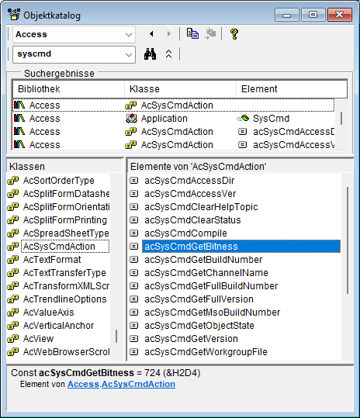Click the enum icon beside AcView
The image size is (360, 418).
coord(13,339)
